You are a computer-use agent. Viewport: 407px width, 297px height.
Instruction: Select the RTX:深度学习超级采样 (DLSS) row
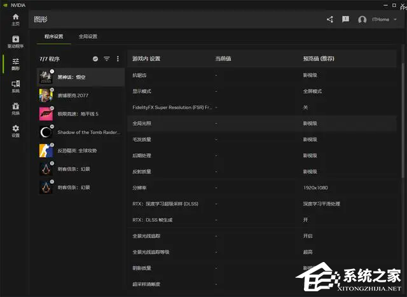(262, 204)
